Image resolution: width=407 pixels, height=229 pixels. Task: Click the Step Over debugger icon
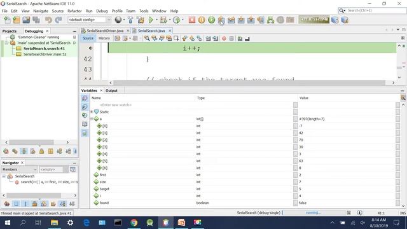(221, 20)
